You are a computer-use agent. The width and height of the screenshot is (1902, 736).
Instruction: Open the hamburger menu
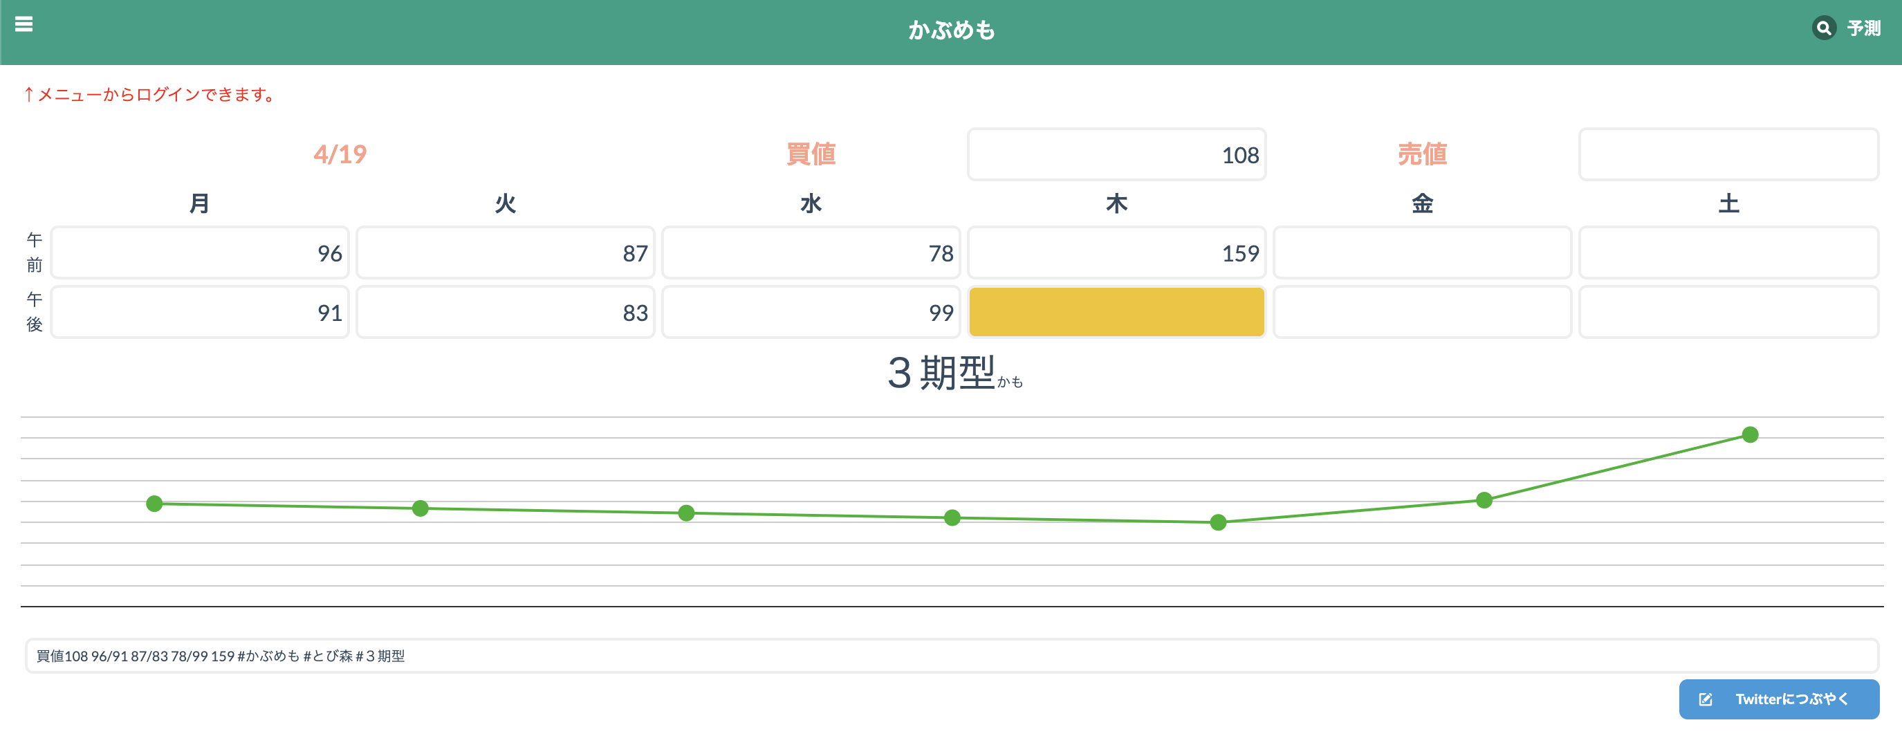click(x=24, y=24)
